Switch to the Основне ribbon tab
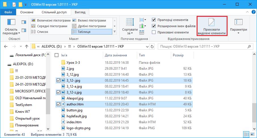The width and height of the screenshot is (257, 138). 27,12
